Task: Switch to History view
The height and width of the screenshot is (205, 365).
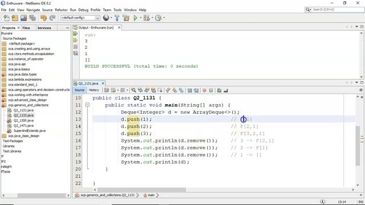Action: tap(94, 90)
